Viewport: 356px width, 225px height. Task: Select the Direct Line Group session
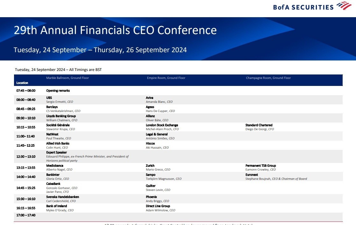pyautogui.click(x=158, y=206)
